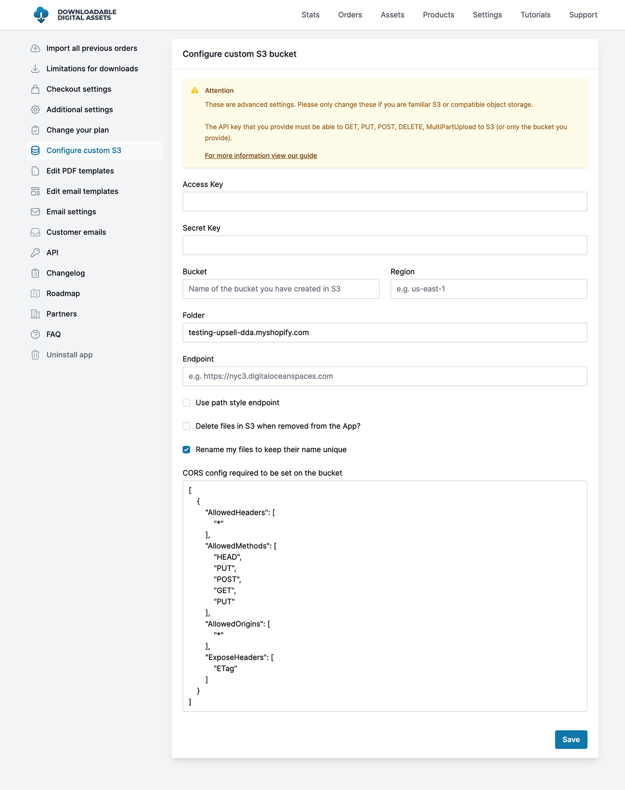
Task: Open the information guide link
Action: click(x=261, y=155)
